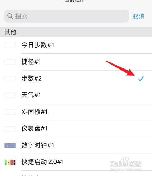This screenshot has width=152, height=176.
Task: Choose the 捷径#1 list item
Action: tap(76, 62)
